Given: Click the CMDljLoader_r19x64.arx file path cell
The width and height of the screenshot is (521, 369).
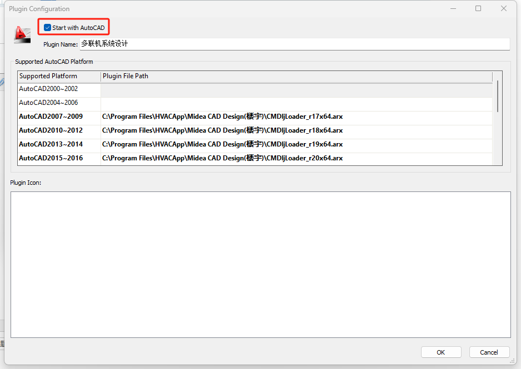Looking at the screenshot, I should (x=222, y=144).
